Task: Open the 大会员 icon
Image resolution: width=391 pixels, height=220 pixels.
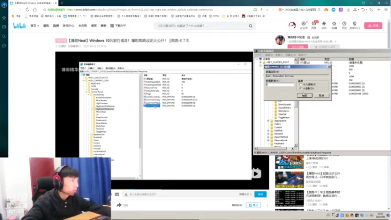Action: 304,25
